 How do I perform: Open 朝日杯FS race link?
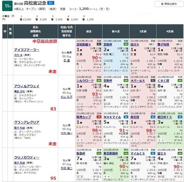165,117
